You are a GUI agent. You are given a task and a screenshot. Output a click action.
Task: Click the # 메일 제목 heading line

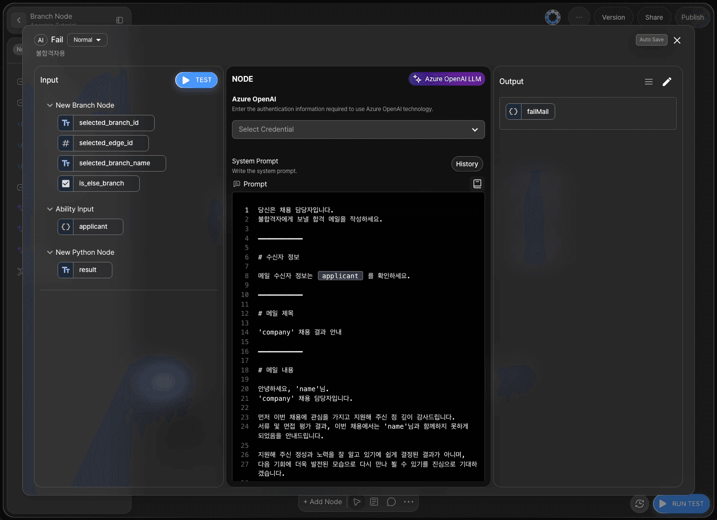[x=276, y=313]
